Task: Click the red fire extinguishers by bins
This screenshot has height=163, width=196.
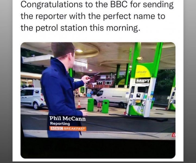Action: point(99,105)
